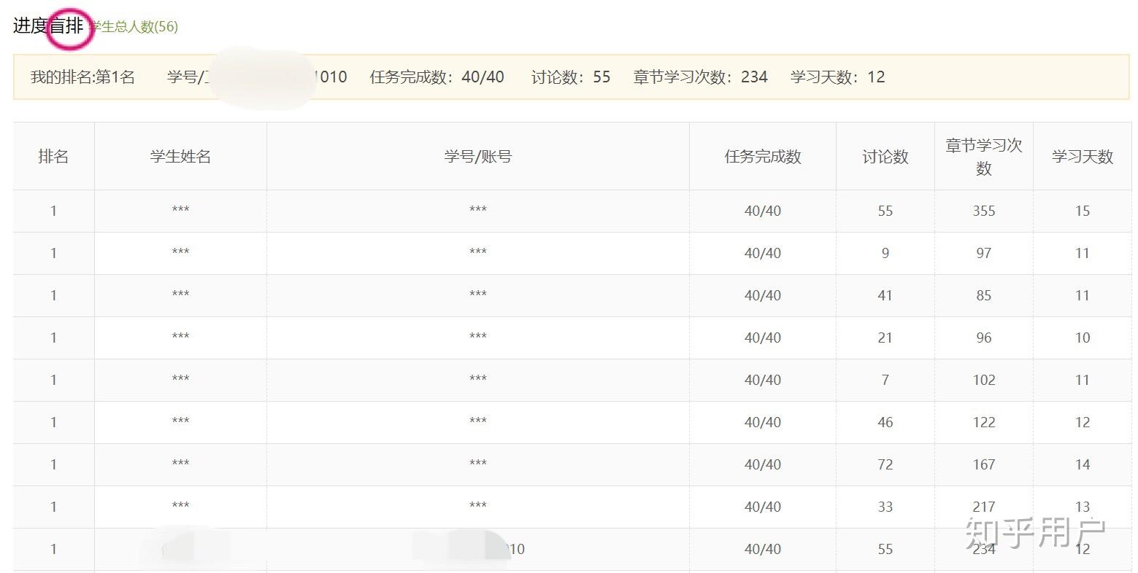1138x573 pixels.
Task: Click study days 11 in the 97 row
Action: click(1082, 253)
